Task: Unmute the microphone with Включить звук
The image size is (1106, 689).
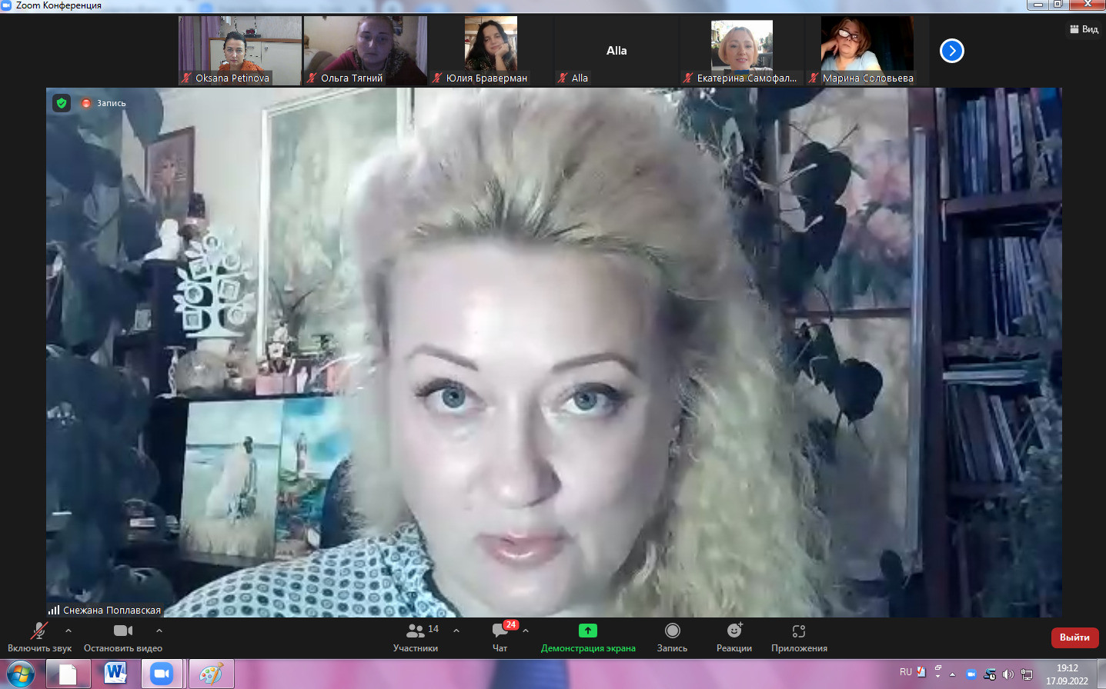Action: tap(39, 637)
